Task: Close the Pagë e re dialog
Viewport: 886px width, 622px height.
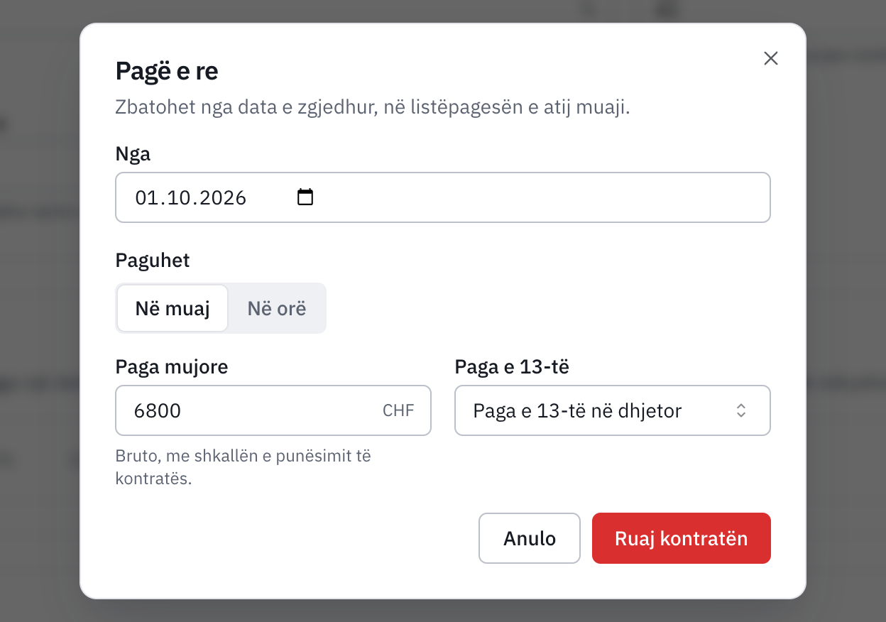Action: pos(771,58)
